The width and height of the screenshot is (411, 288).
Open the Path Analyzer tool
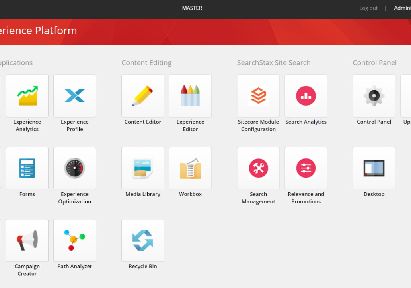coord(74,240)
